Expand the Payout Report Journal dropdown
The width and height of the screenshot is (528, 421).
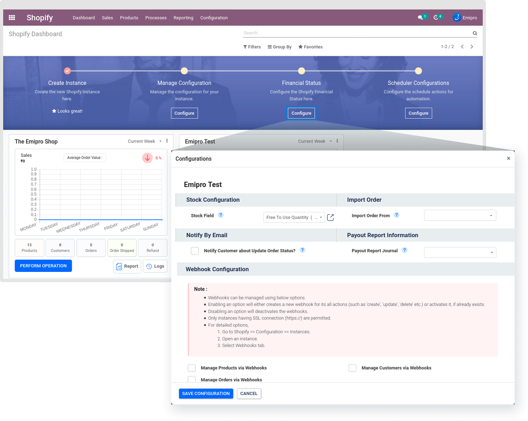[x=460, y=252]
